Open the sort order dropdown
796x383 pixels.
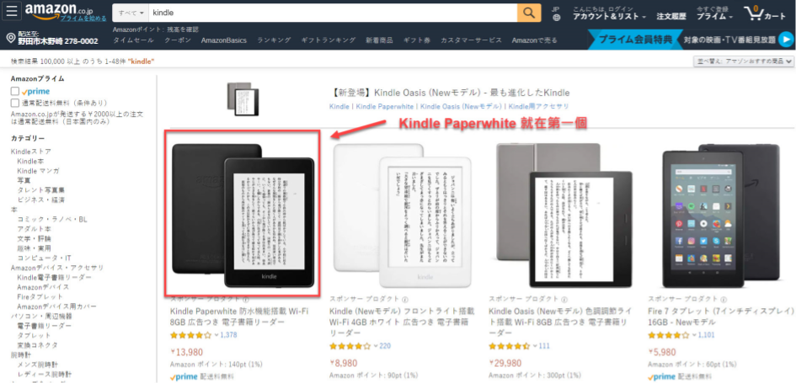(744, 61)
